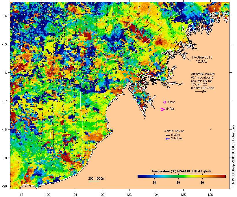Click the blue 30-80m arrow legend symbol
Image resolution: width=237 pixels, height=197 pixels.
168,139
